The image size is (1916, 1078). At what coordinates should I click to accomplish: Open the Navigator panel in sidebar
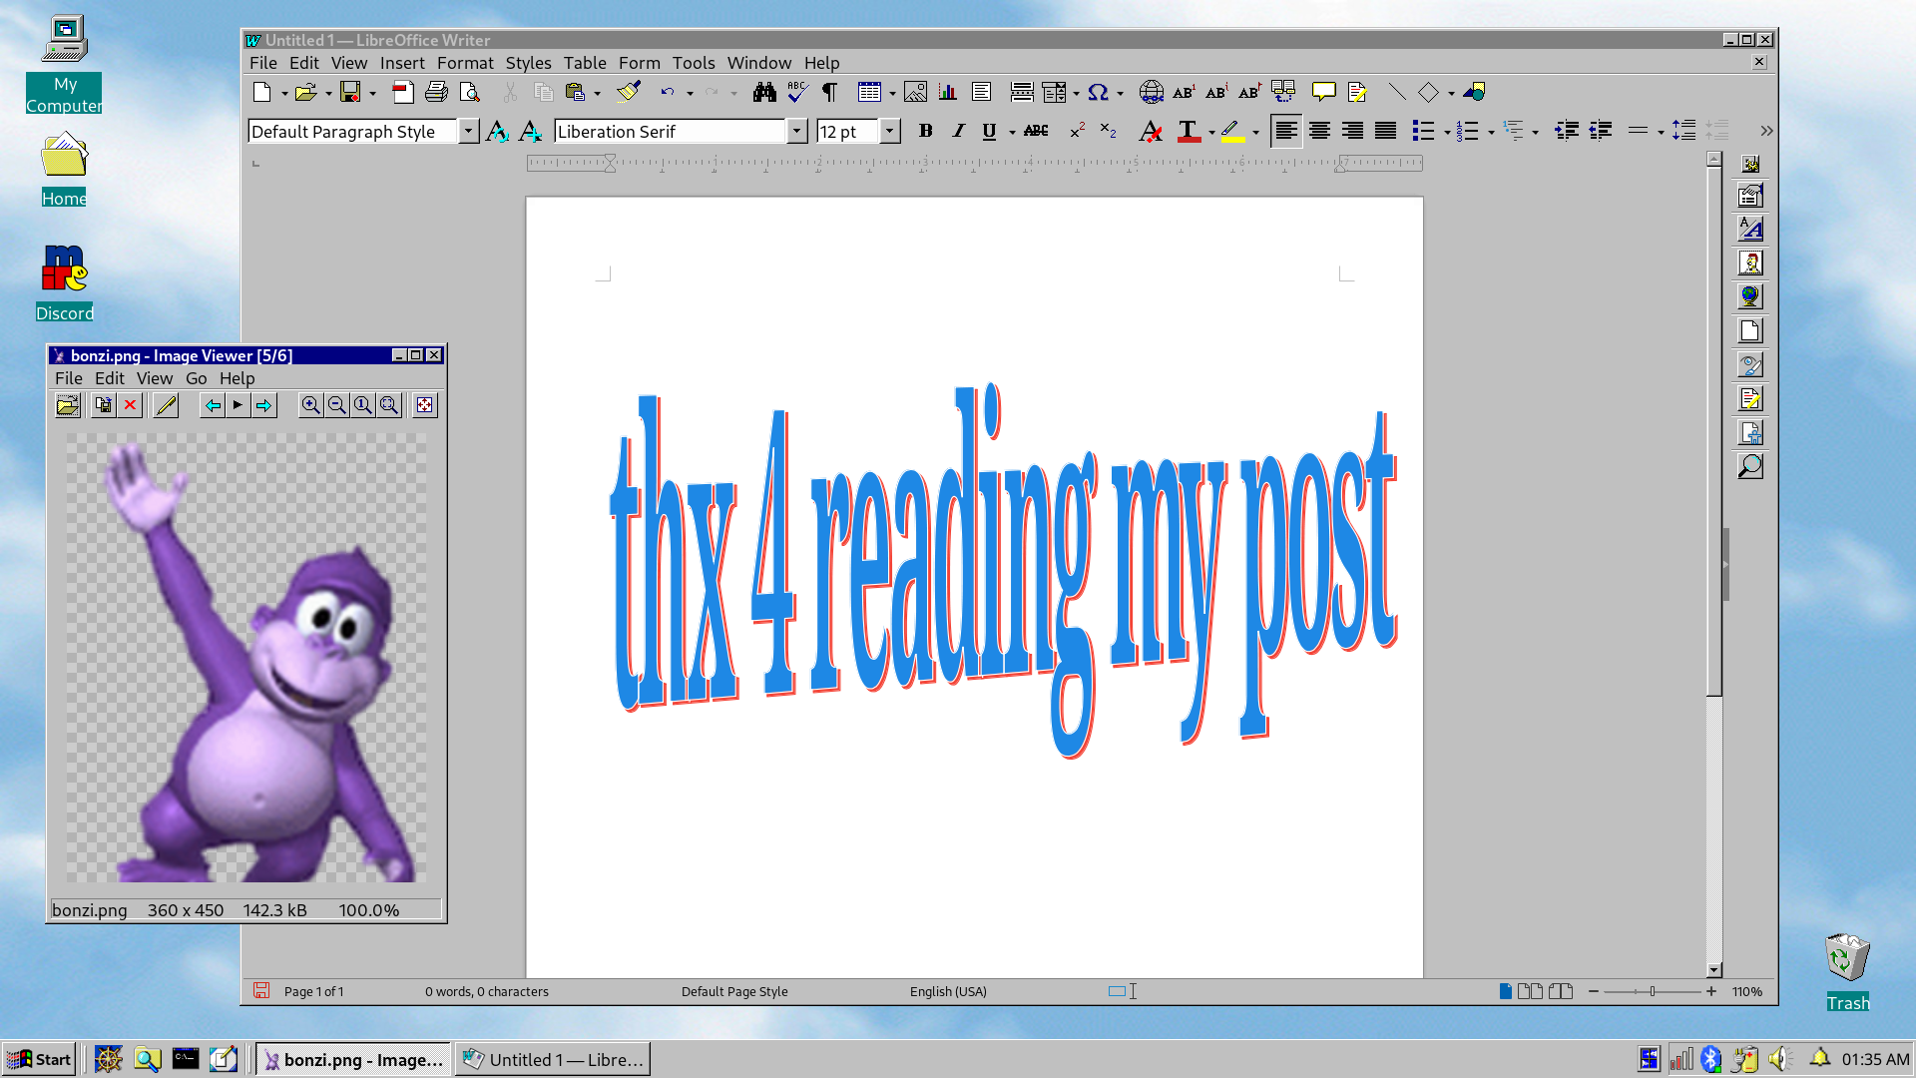pos(1750,297)
